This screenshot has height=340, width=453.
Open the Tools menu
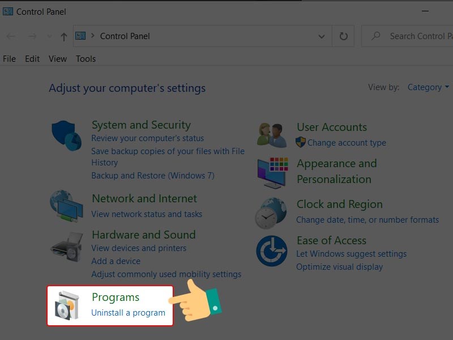click(86, 59)
